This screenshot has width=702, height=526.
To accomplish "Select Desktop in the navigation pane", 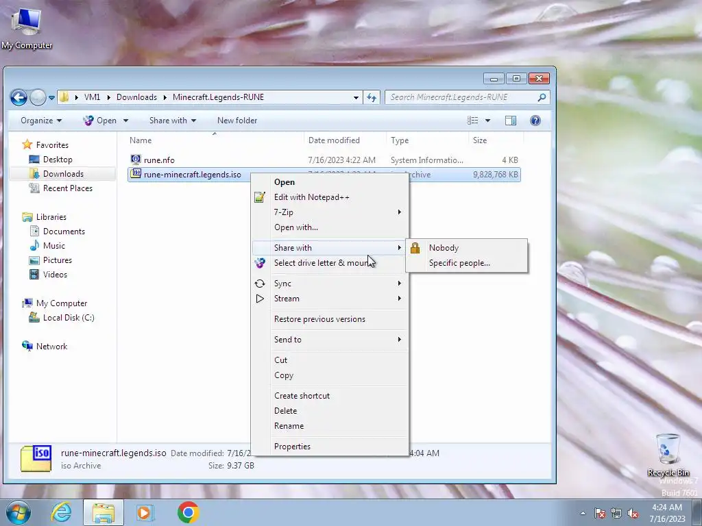I will 58,159.
